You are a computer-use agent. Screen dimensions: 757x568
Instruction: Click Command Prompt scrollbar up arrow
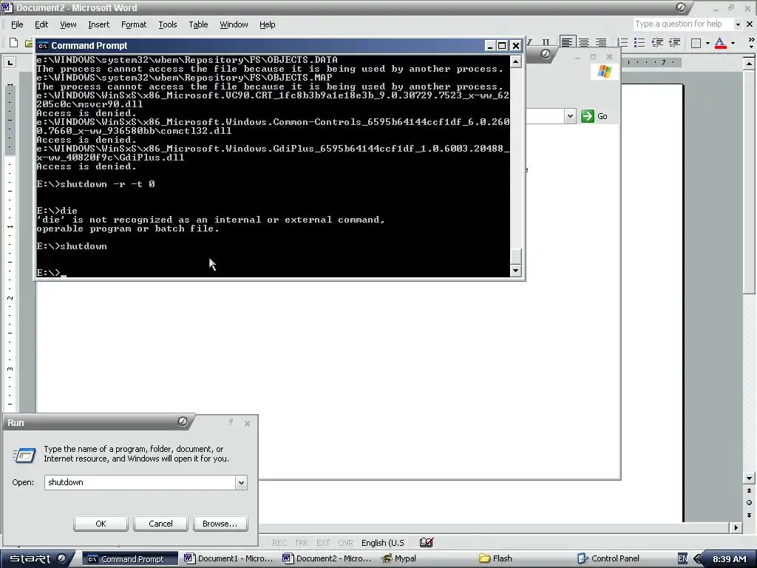coord(515,62)
